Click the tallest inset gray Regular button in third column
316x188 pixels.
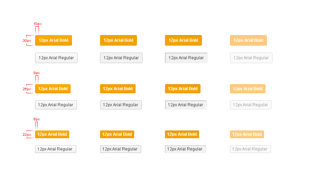click(x=186, y=58)
